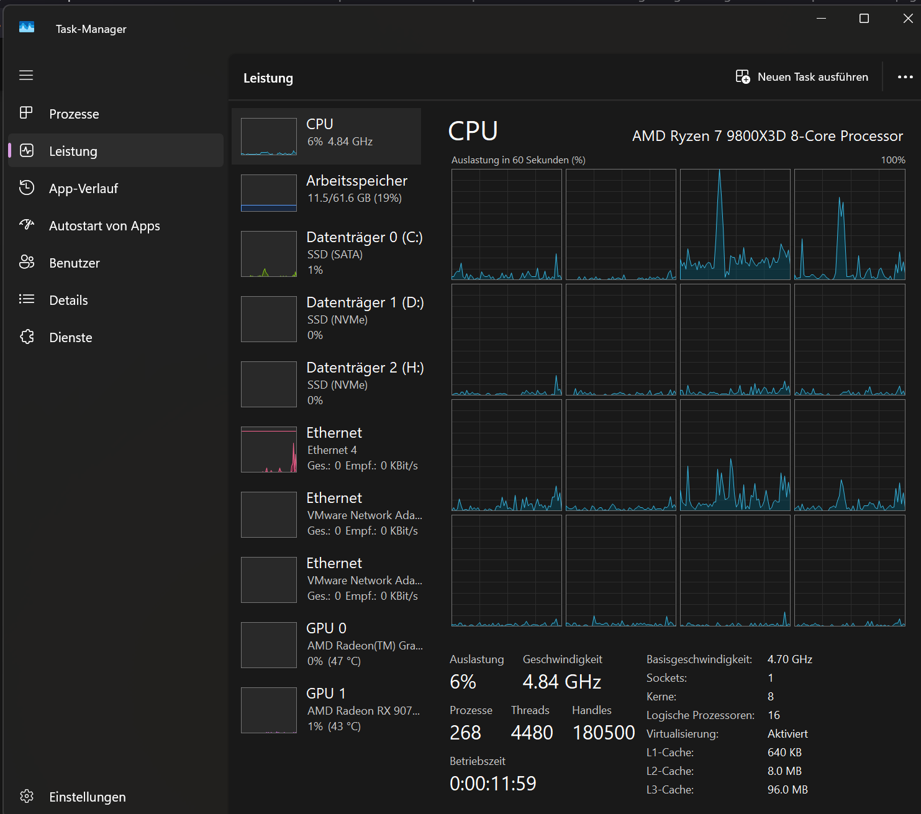This screenshot has width=921, height=814.
Task: Click the L3-Cache value 96.0 MB
Action: [x=787, y=790]
